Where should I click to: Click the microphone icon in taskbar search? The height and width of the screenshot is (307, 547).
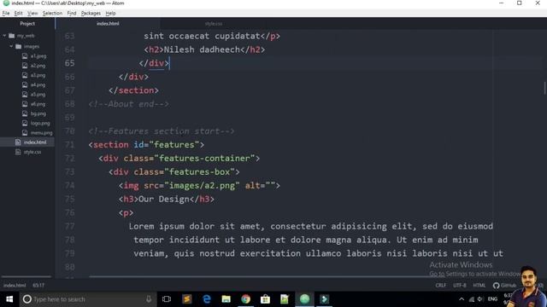click(x=149, y=299)
